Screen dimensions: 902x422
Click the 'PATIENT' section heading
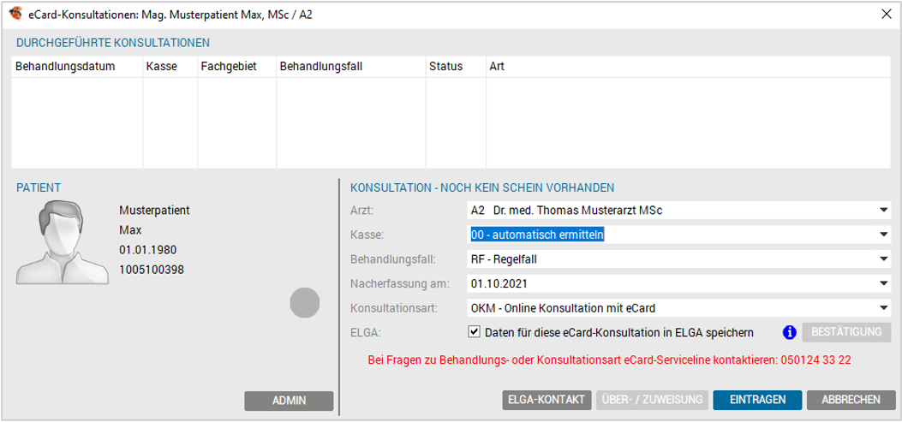(x=39, y=187)
